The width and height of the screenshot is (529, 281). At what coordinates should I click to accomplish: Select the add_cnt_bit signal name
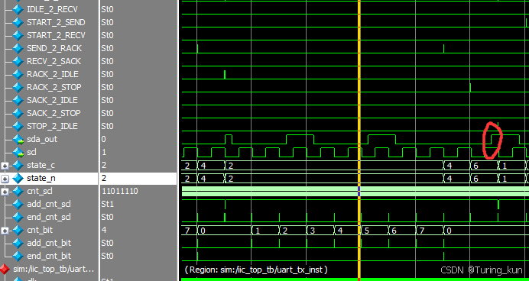click(x=49, y=243)
